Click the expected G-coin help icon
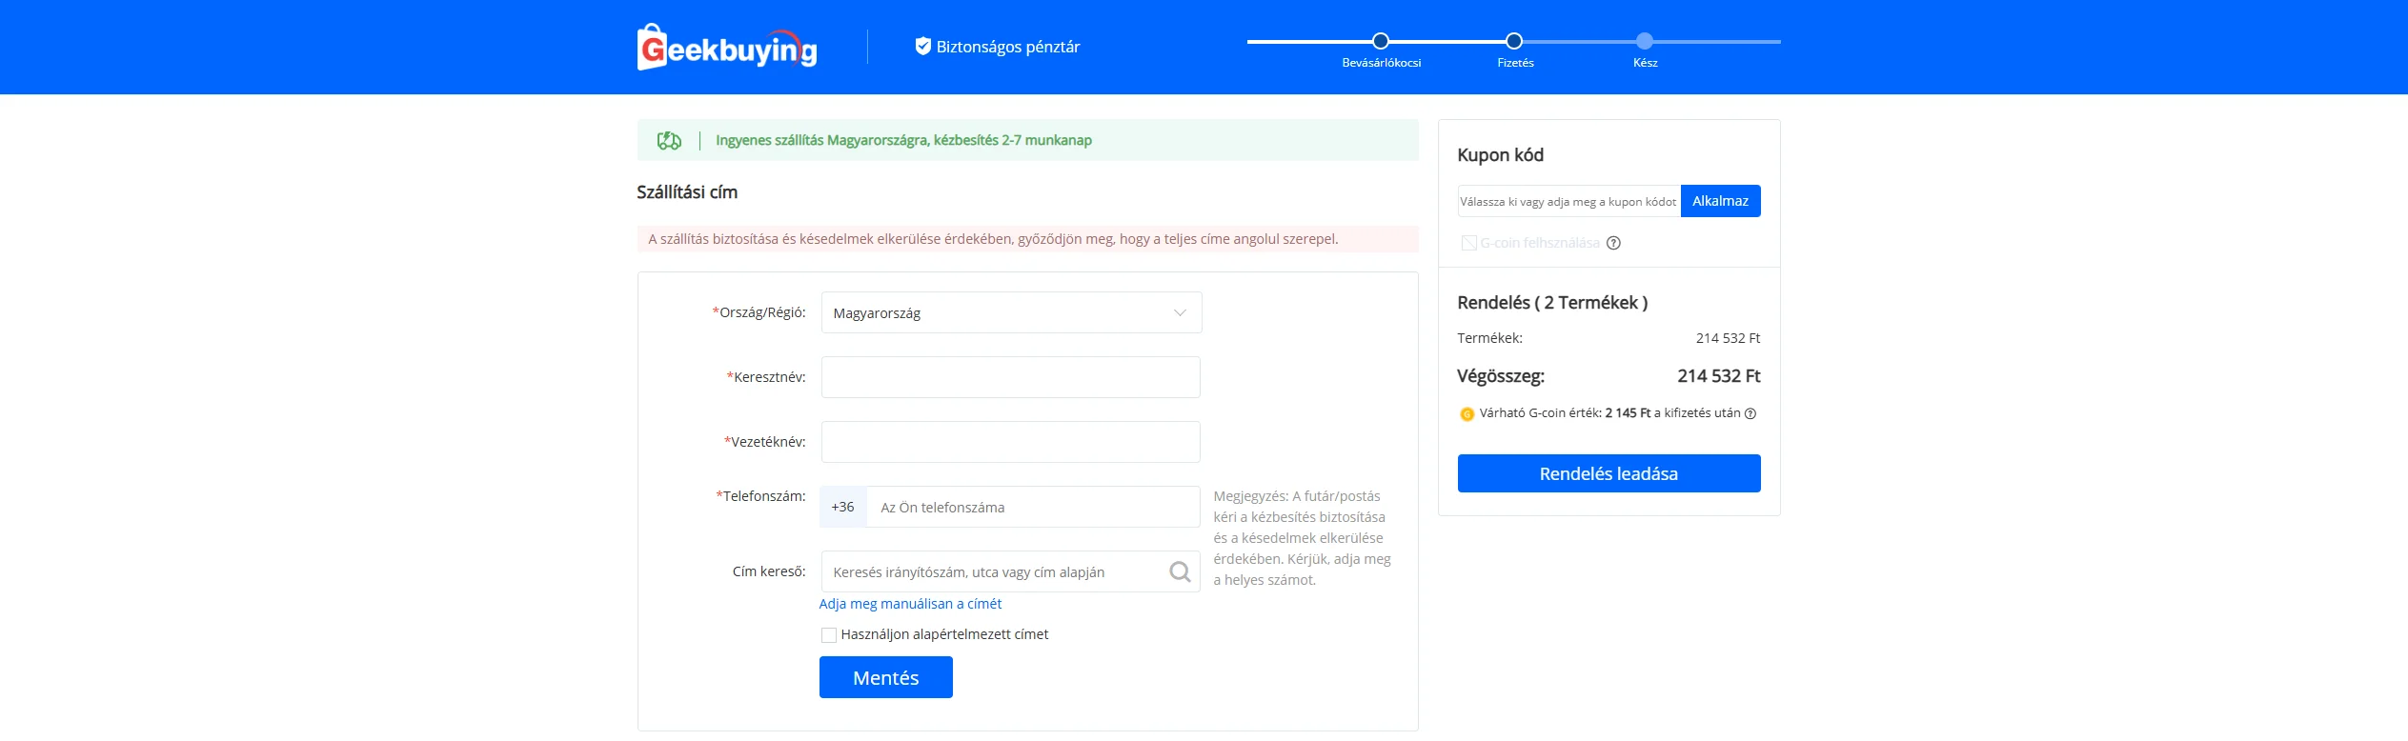2408x741 pixels. pos(1750,413)
